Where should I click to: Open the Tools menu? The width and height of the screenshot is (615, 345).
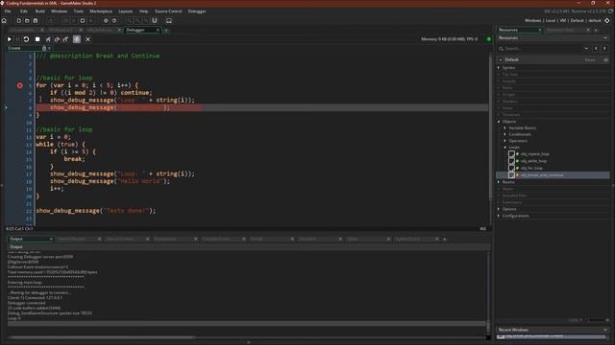click(x=79, y=11)
